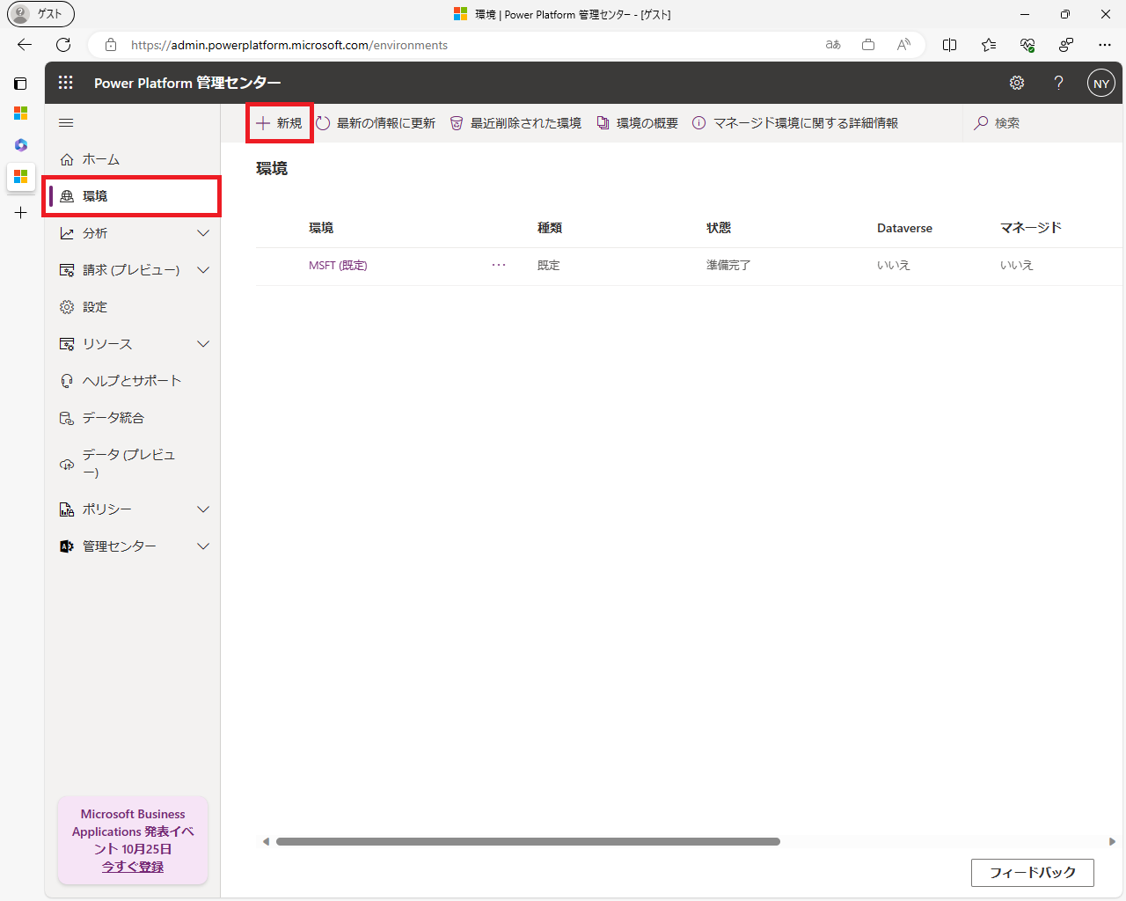Select 環境 in navigation
The width and height of the screenshot is (1126, 901).
(132, 196)
